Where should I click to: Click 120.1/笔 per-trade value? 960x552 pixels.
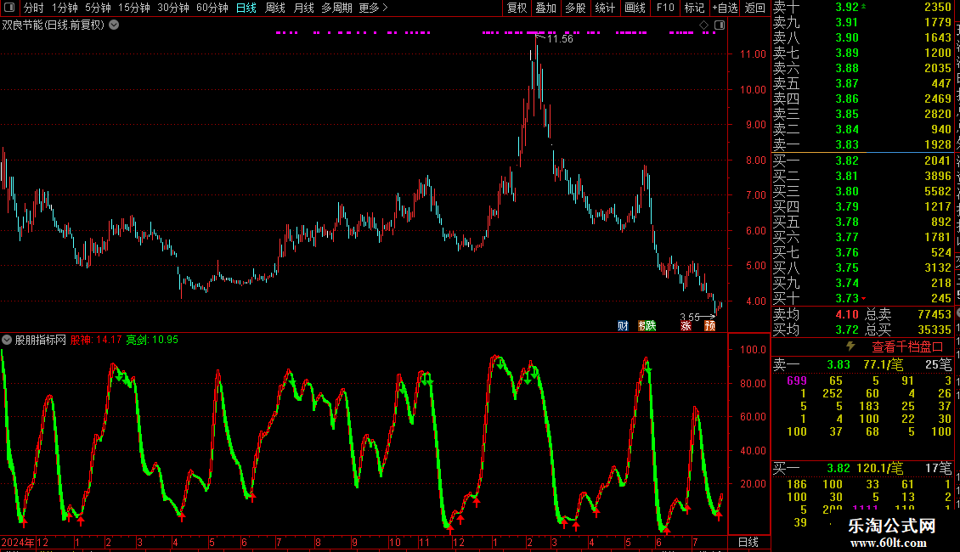click(x=880, y=468)
